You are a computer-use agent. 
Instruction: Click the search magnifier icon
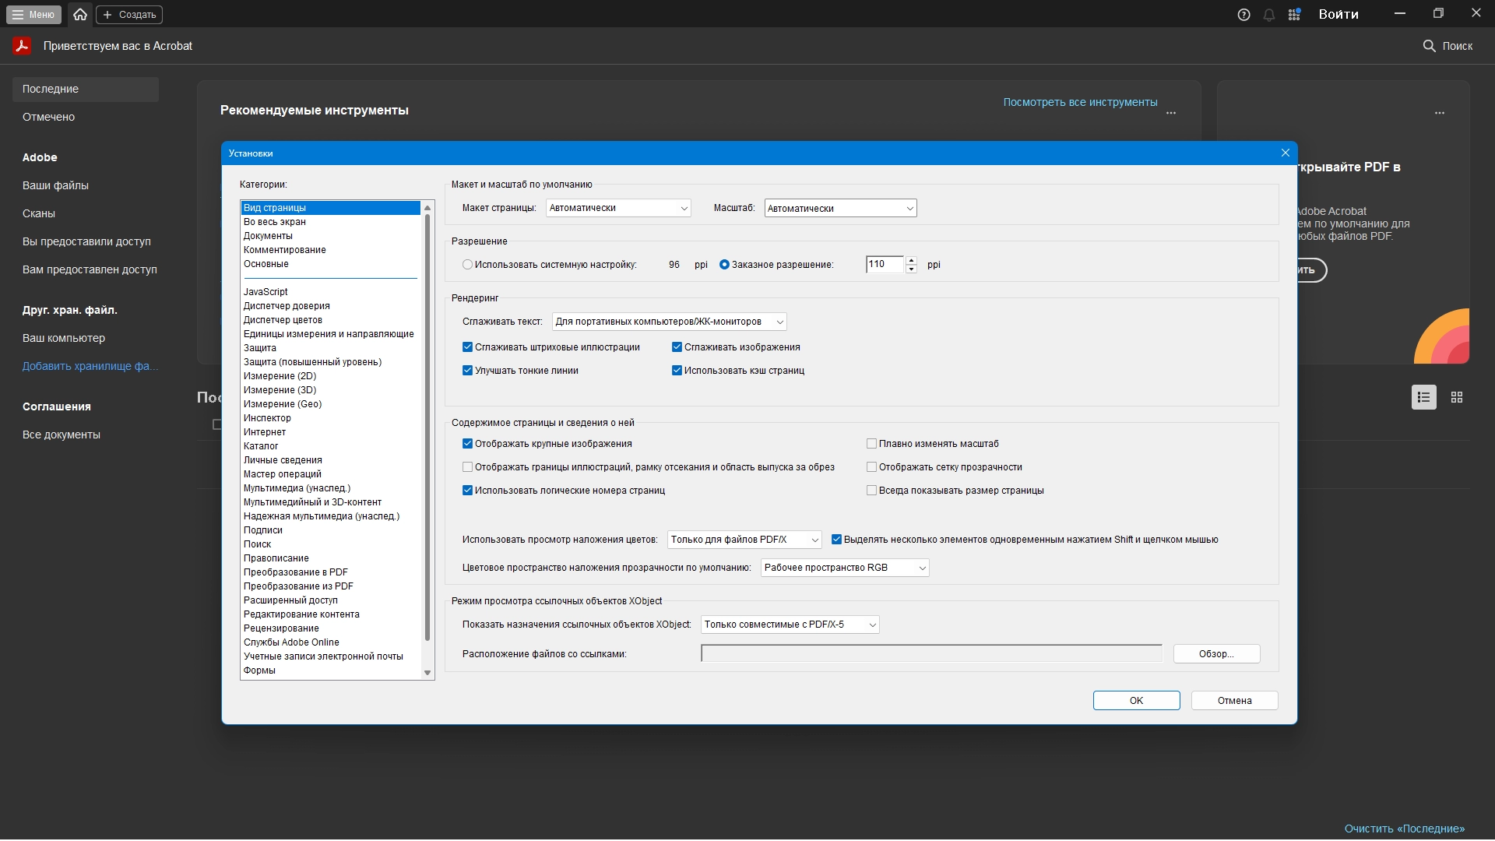[1429, 46]
